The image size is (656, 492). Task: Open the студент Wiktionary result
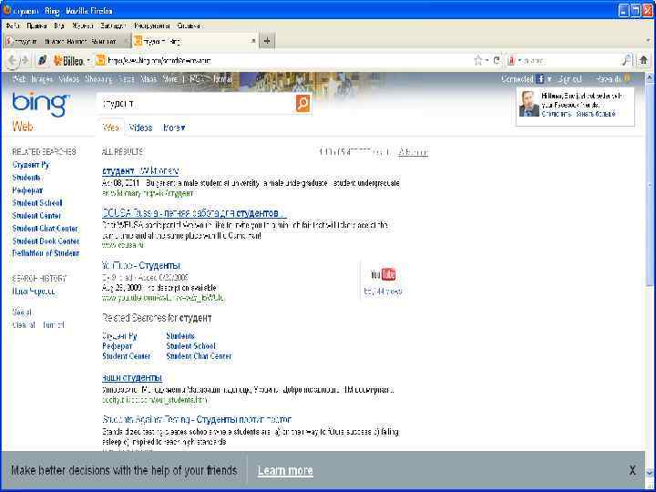(x=140, y=170)
